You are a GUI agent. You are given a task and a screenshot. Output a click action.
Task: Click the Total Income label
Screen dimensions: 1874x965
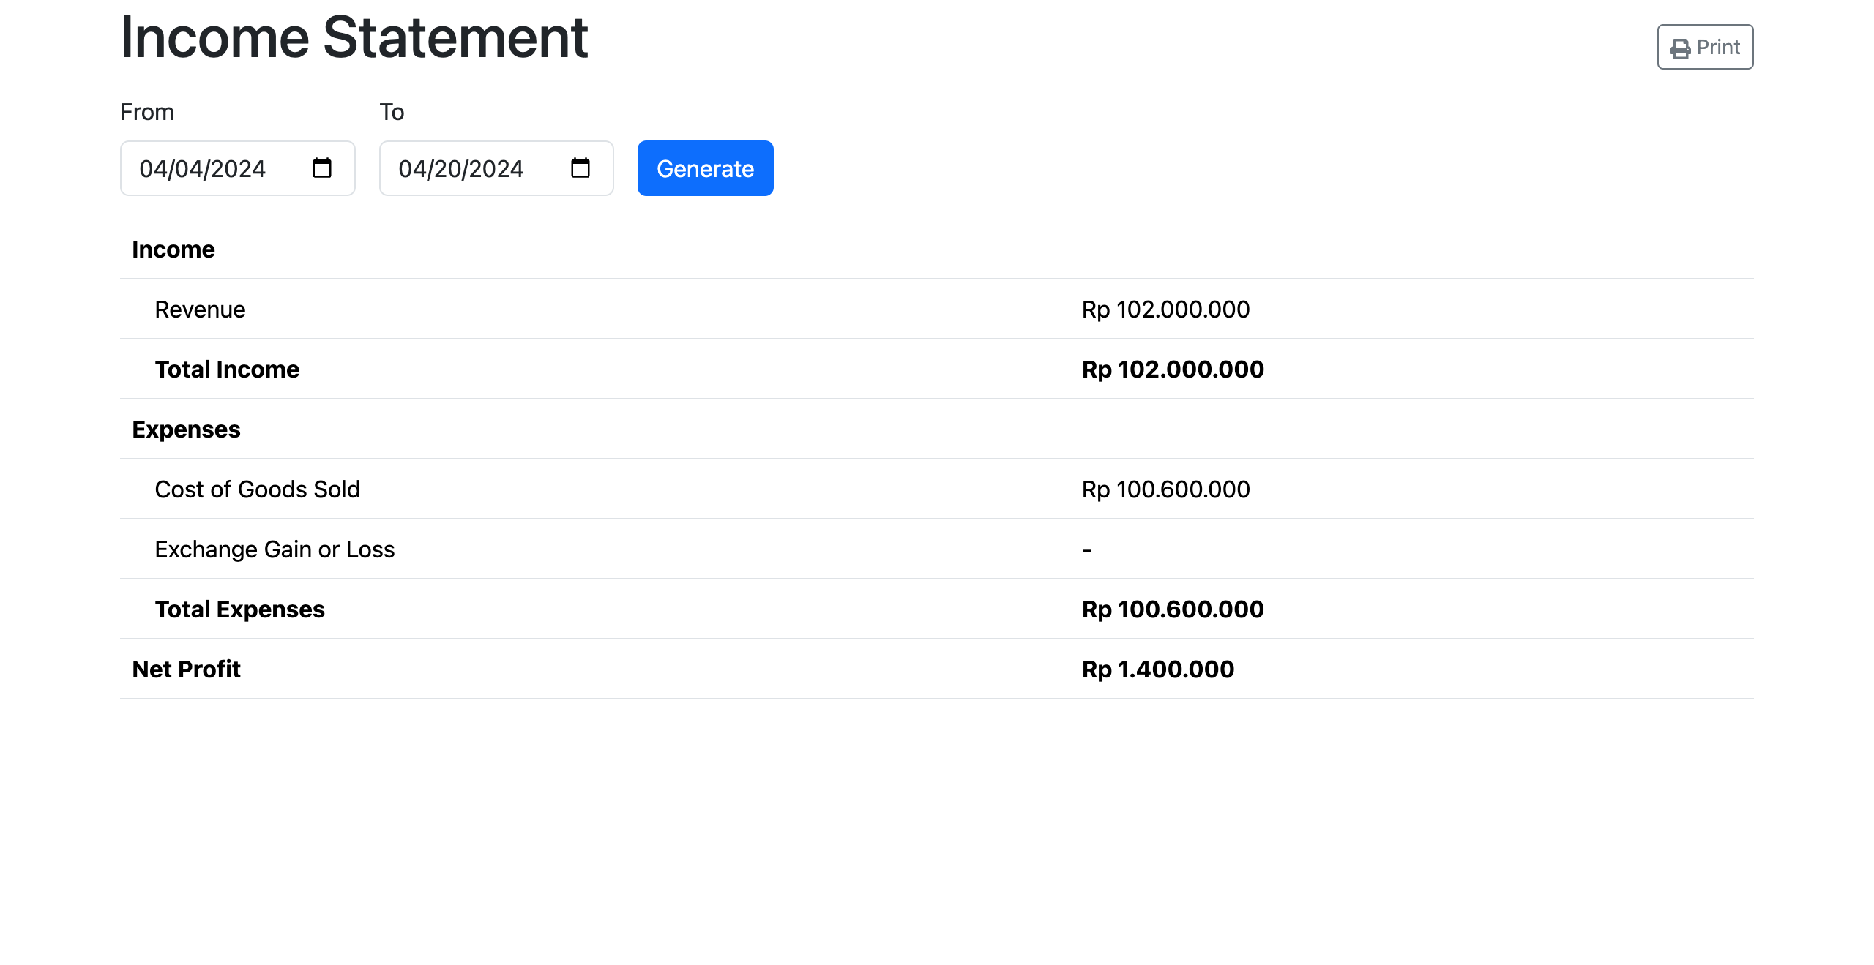(227, 369)
